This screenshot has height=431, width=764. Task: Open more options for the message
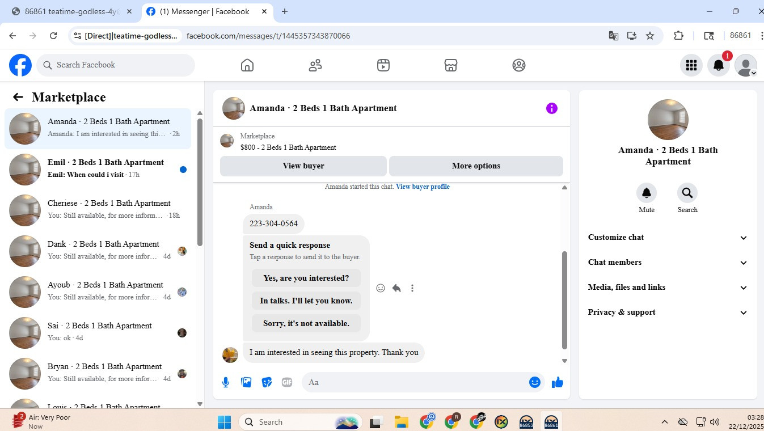[412, 288]
